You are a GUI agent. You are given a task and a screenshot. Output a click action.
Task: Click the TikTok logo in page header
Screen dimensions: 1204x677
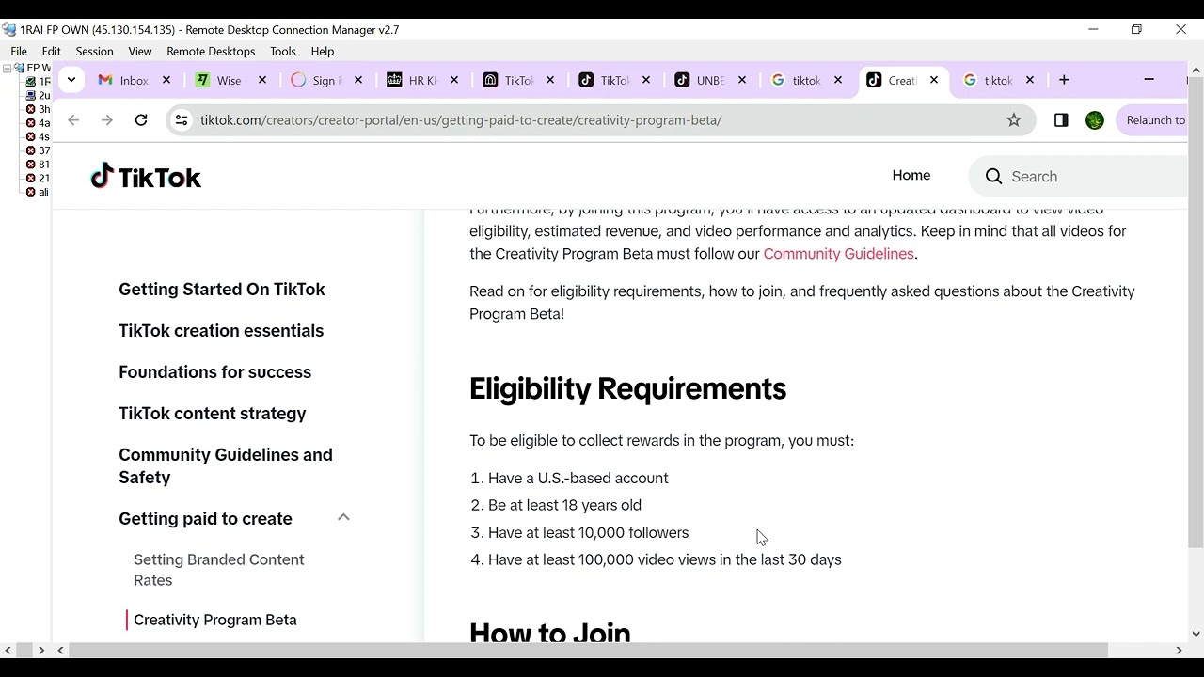click(x=146, y=177)
